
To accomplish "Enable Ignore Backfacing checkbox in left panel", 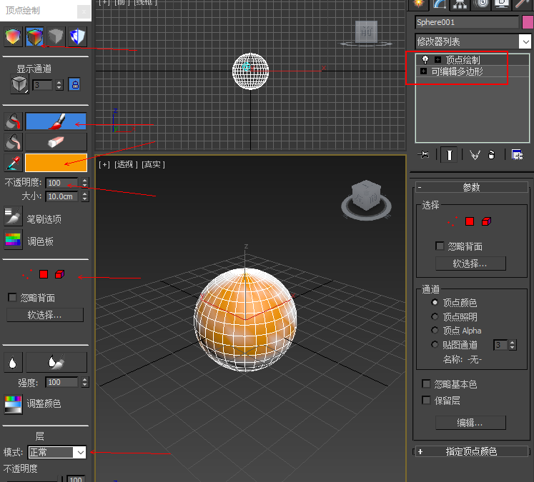I will 12,297.
